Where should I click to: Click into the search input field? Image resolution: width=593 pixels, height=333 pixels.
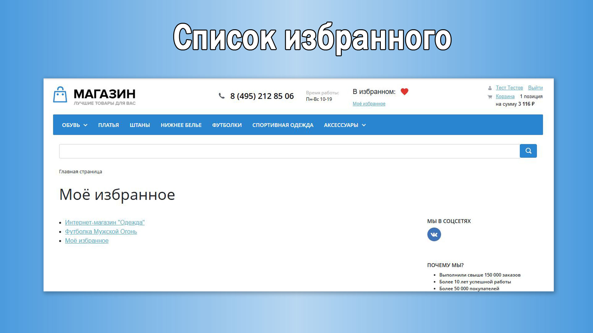pos(289,151)
